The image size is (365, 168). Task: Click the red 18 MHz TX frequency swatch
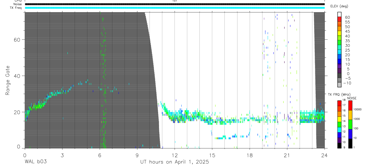339,103
